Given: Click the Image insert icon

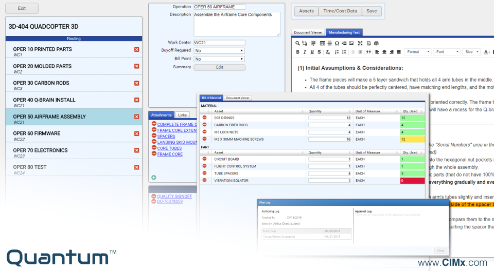Looking at the screenshot, I should [351, 44].
